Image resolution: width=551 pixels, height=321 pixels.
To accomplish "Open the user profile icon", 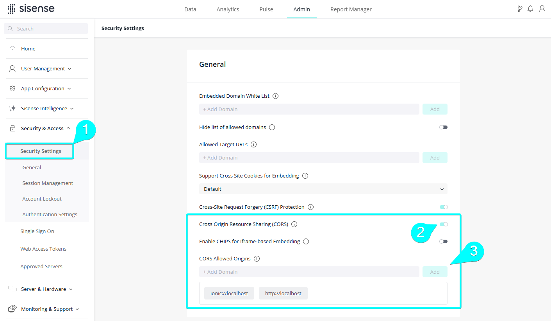I will point(542,9).
